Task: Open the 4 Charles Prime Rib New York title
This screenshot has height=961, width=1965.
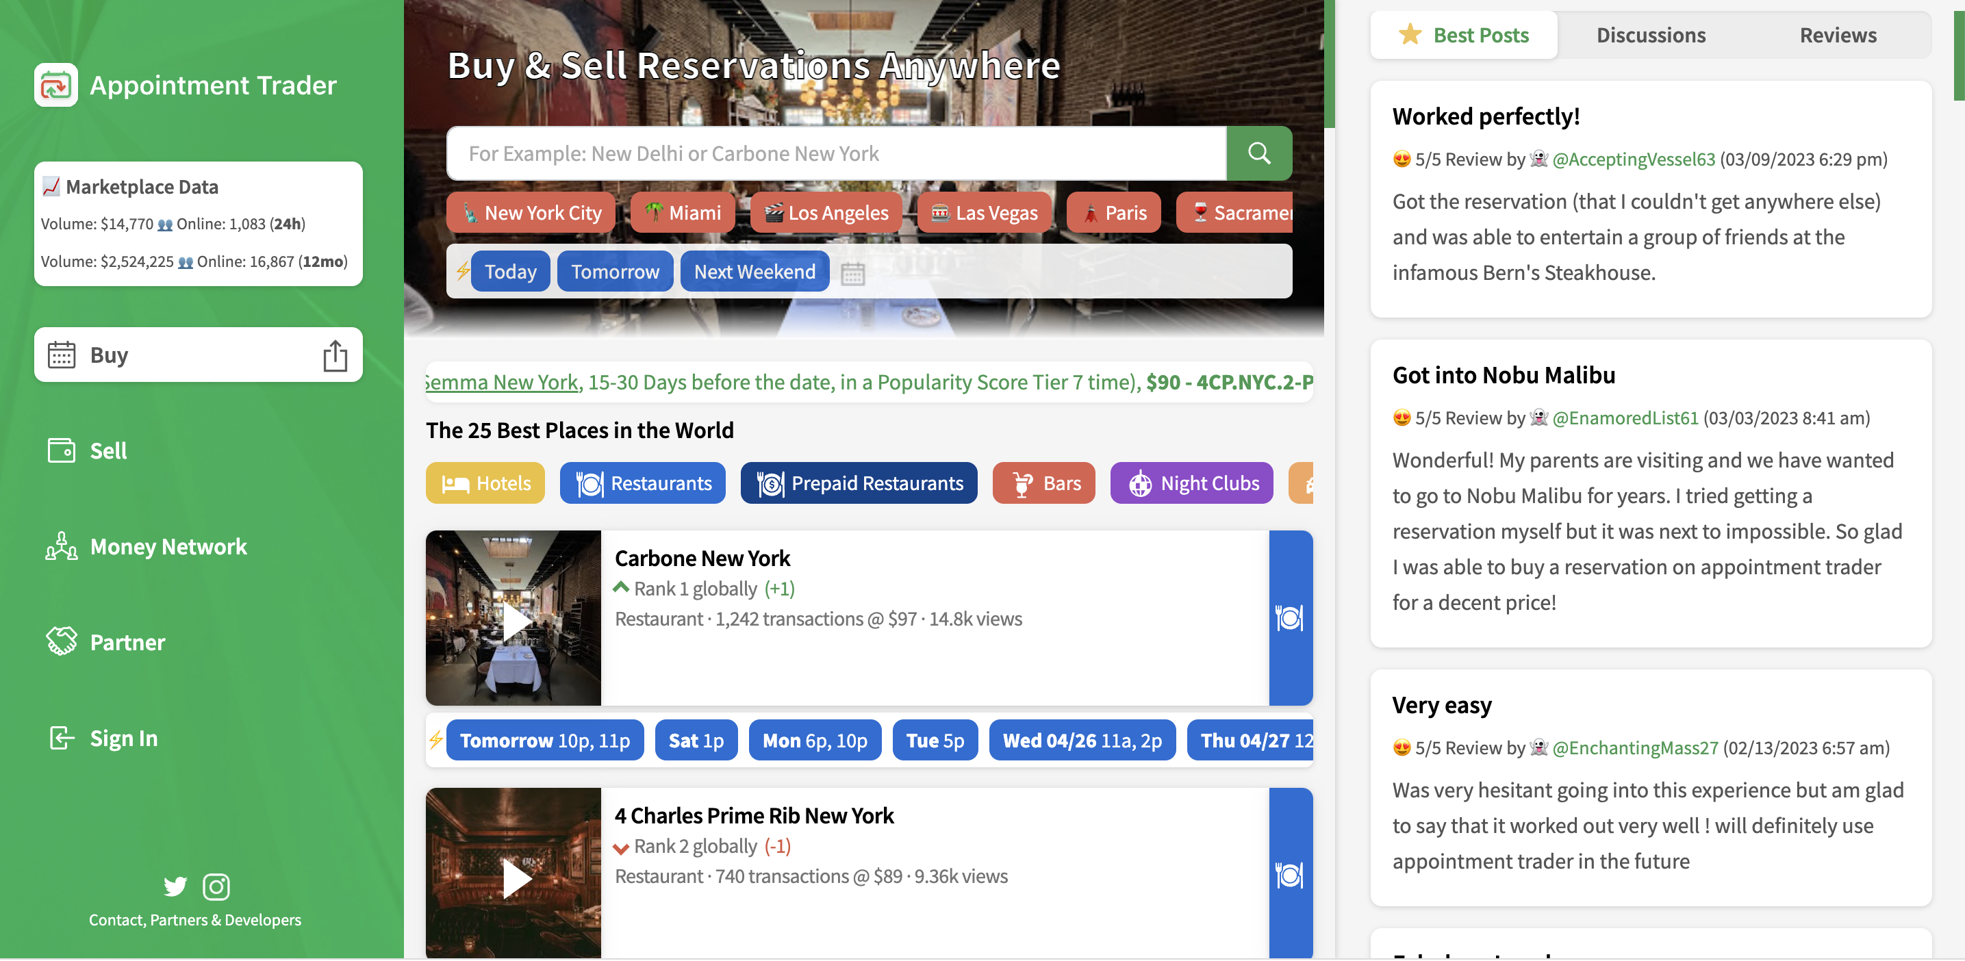Action: pyautogui.click(x=754, y=816)
